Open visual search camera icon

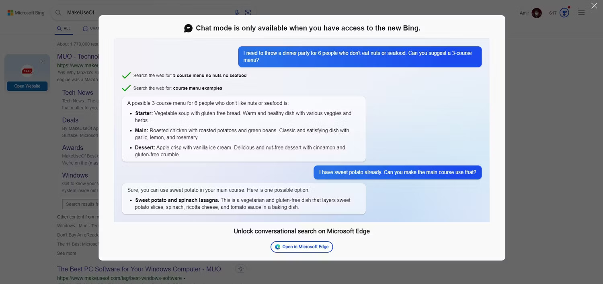(248, 13)
